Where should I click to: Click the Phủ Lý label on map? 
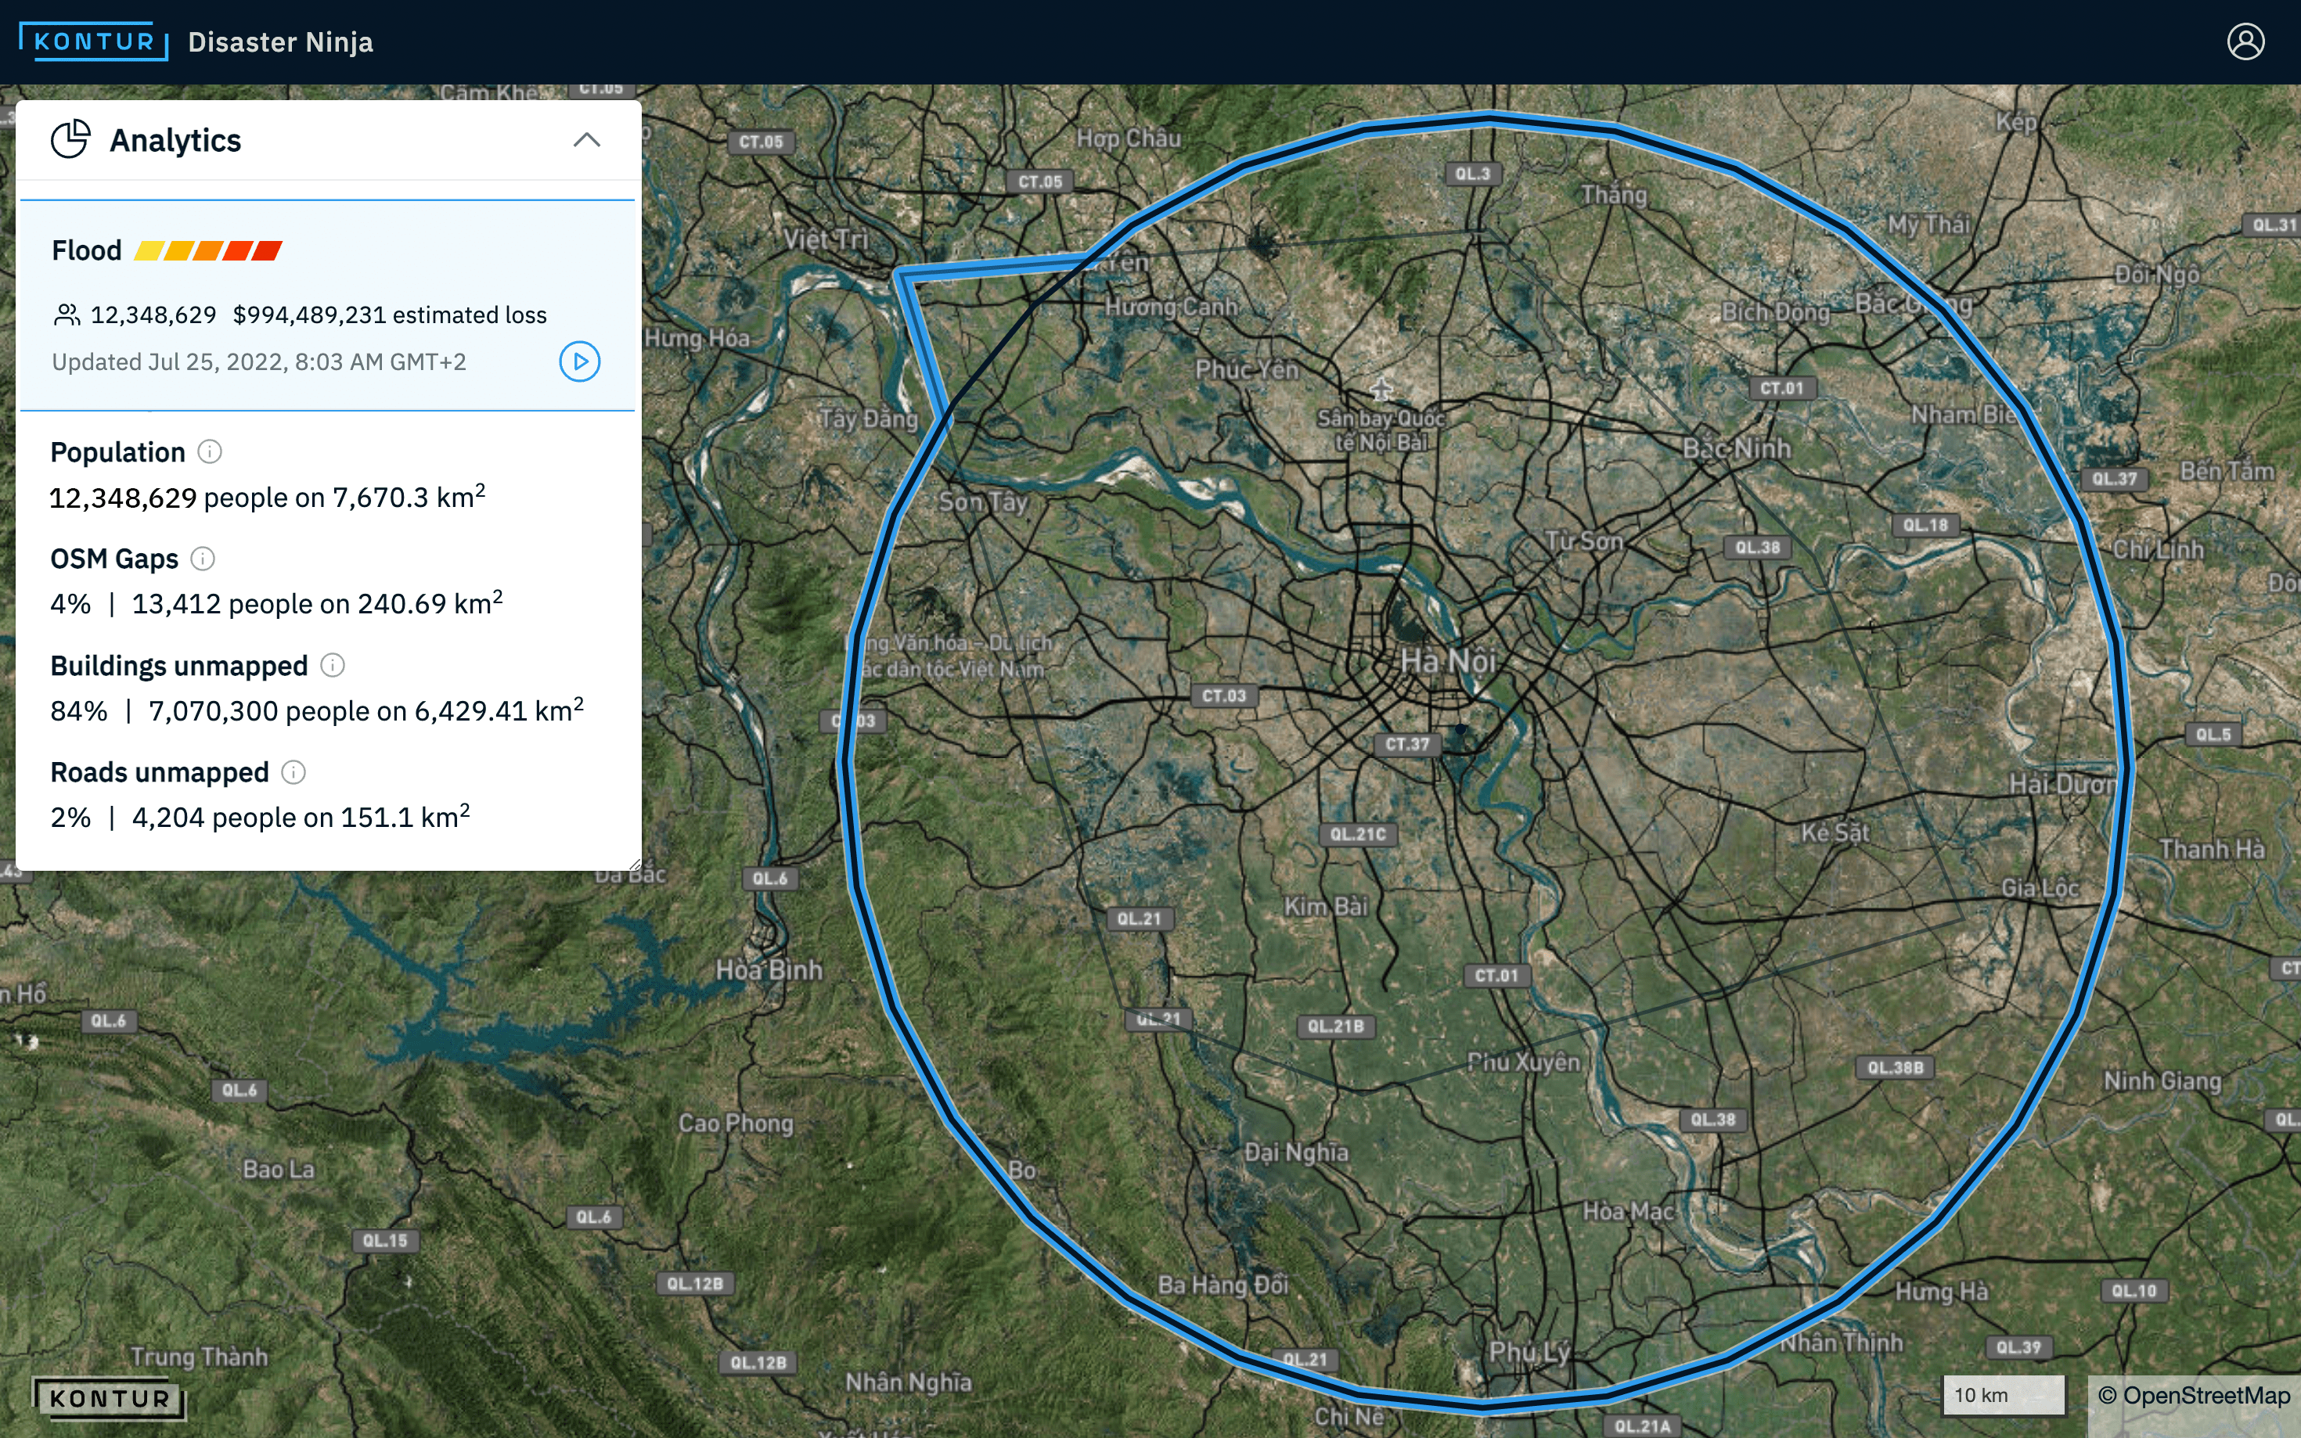[x=1529, y=1351]
